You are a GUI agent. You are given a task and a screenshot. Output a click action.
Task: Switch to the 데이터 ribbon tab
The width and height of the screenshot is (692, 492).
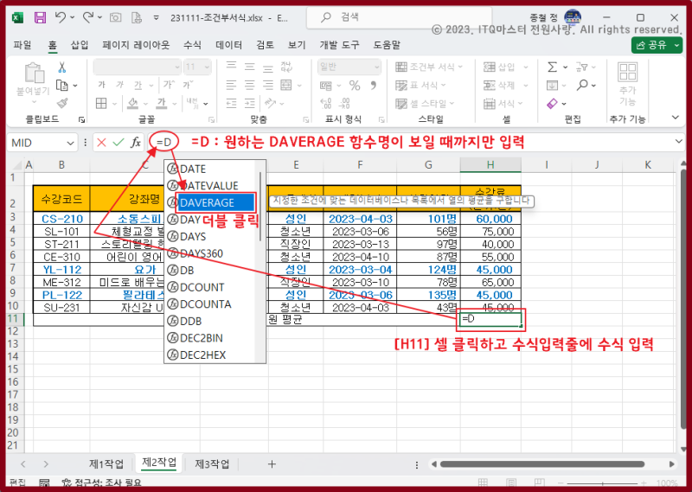point(228,45)
